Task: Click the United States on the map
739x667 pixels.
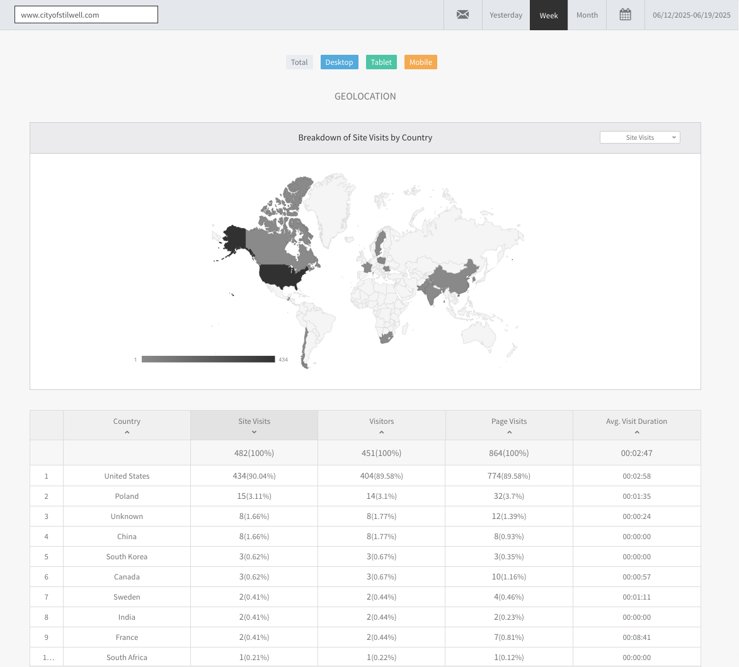Action: pos(283,276)
